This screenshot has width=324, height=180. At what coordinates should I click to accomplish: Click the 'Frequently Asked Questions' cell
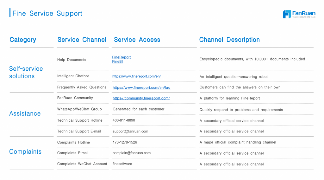point(82,87)
